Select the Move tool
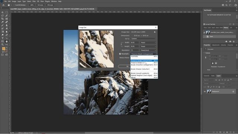Viewport: 238px width, 134px height. pos(3,12)
